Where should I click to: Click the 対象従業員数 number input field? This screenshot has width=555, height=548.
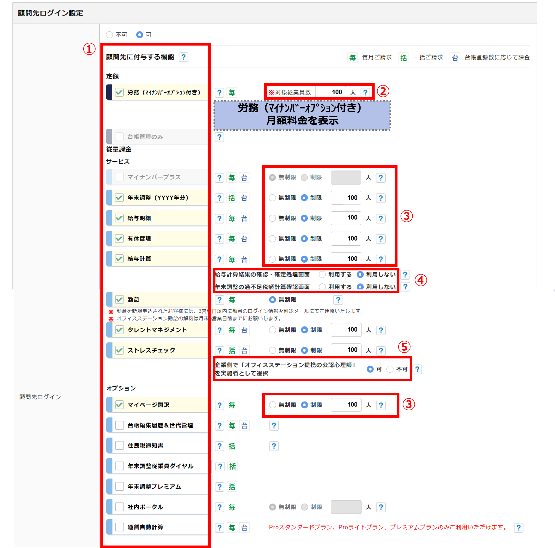tap(331, 92)
